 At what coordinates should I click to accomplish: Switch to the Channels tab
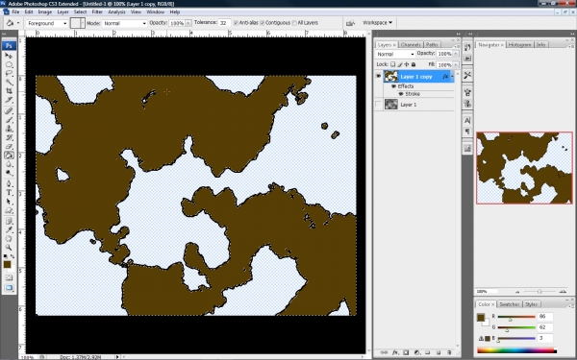(x=411, y=44)
